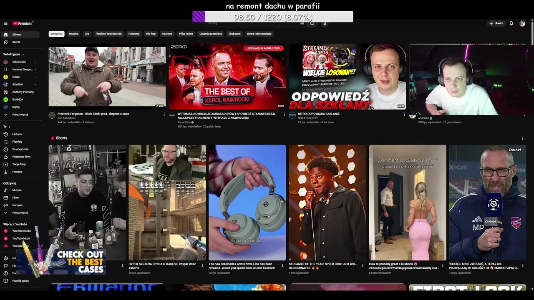
Task: Open the account avatar menu
Action: point(522,23)
